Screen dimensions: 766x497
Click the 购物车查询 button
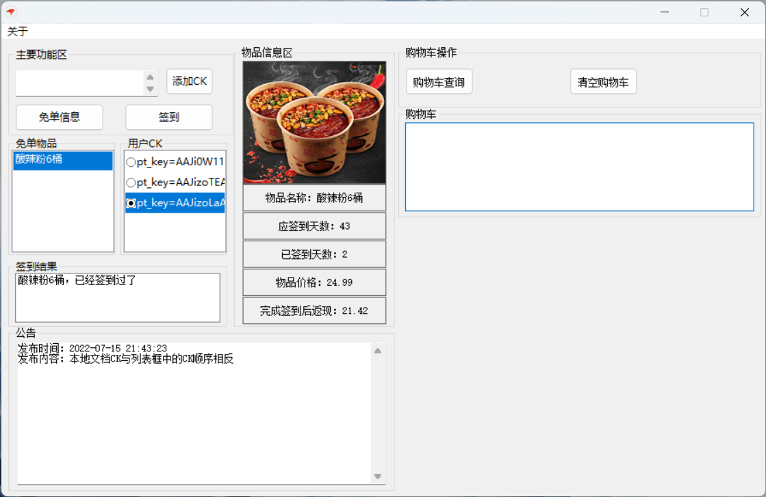coord(439,82)
